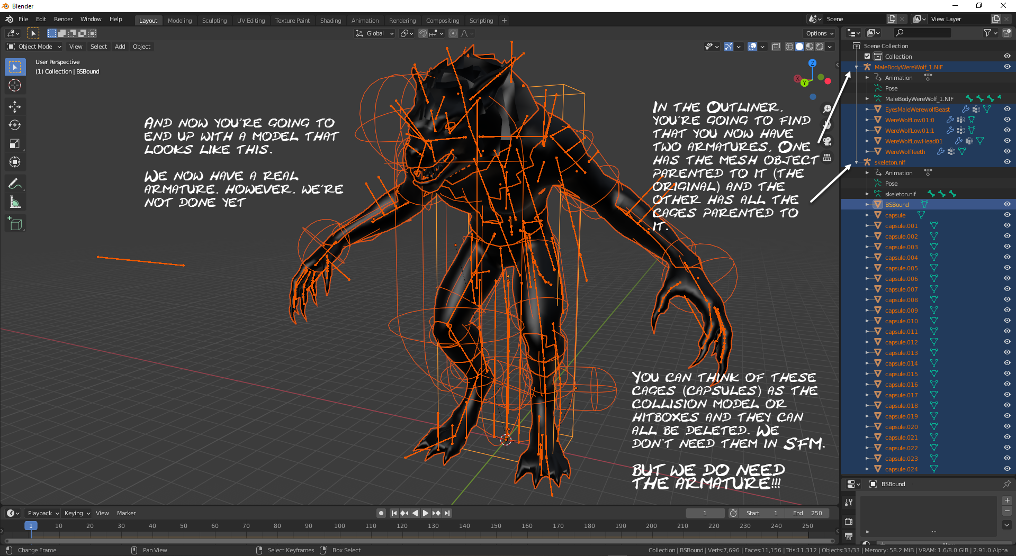
Task: Open the Render menu
Action: click(63, 19)
